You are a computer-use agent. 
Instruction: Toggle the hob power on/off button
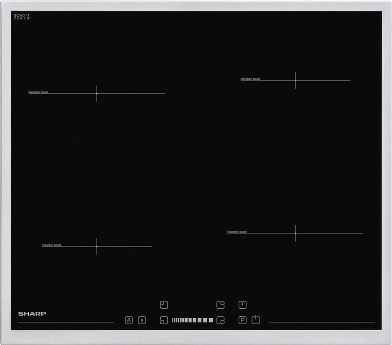[x=256, y=320]
